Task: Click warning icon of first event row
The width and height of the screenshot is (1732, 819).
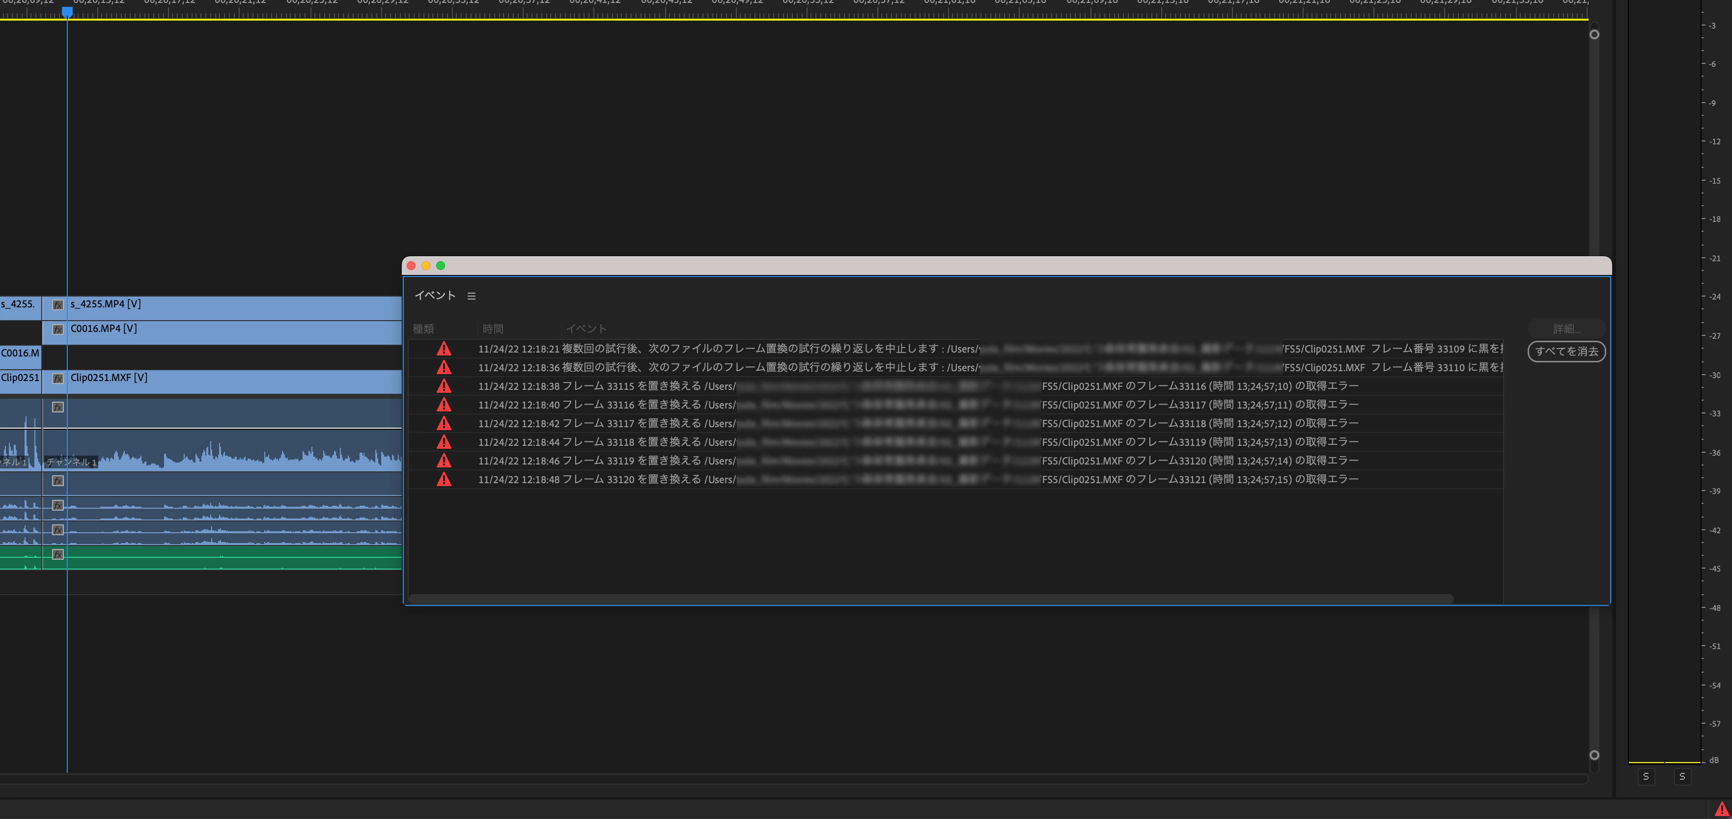Action: coord(444,349)
